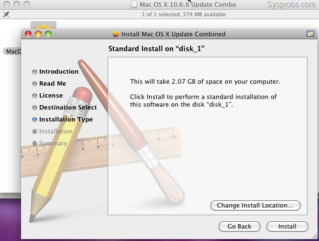Screen dimensions: 319x241
Task: Click certificate icon at installer title bar corner
Action: point(310,34)
